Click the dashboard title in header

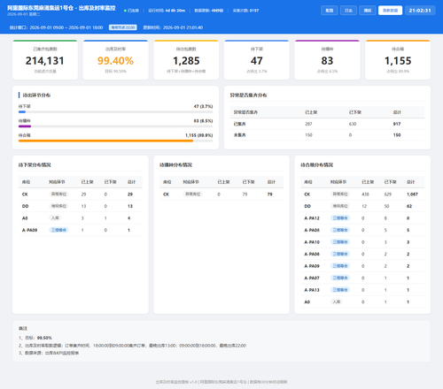click(x=61, y=8)
